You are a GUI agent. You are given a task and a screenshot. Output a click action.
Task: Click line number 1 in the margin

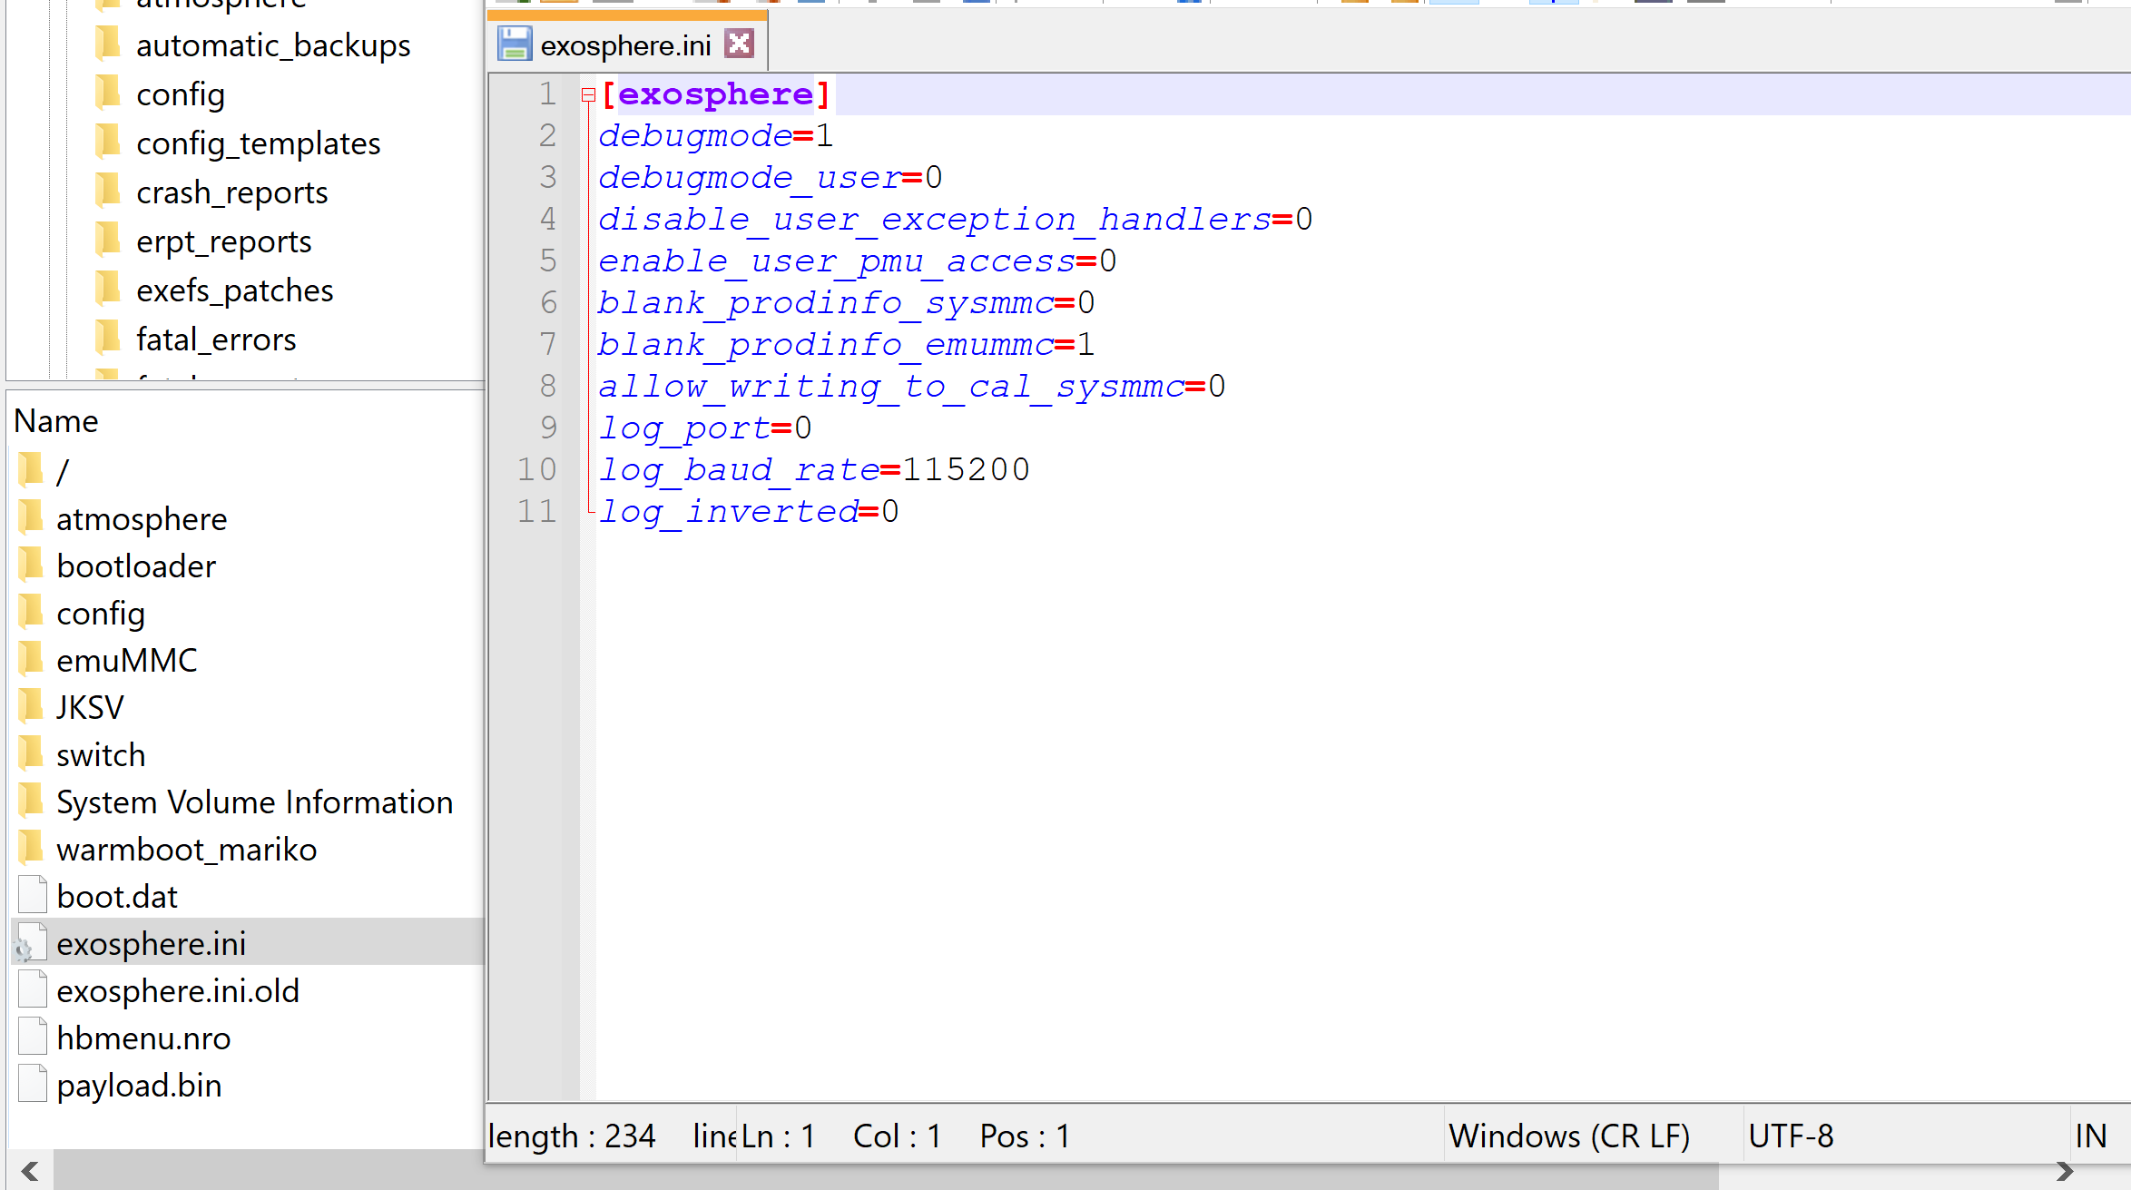coord(547,94)
